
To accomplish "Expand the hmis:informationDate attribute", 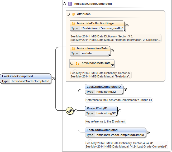I will (x=112, y=51).
